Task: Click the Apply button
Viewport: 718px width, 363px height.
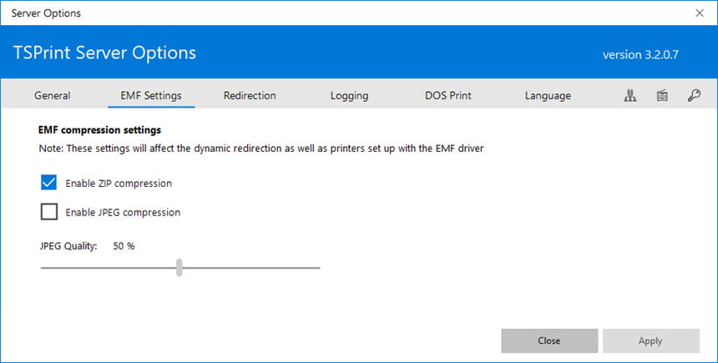Action: (650, 340)
